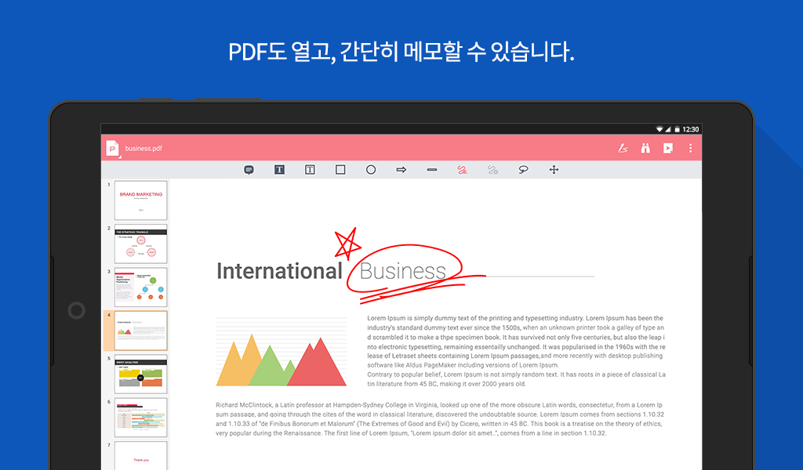
Task: Open page 4 International Business thumbnail
Action: [x=141, y=331]
